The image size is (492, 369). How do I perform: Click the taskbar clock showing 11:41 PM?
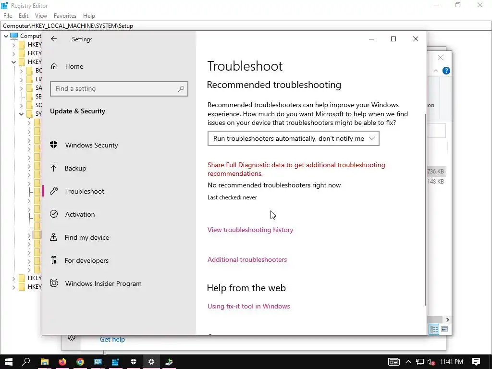click(452, 362)
